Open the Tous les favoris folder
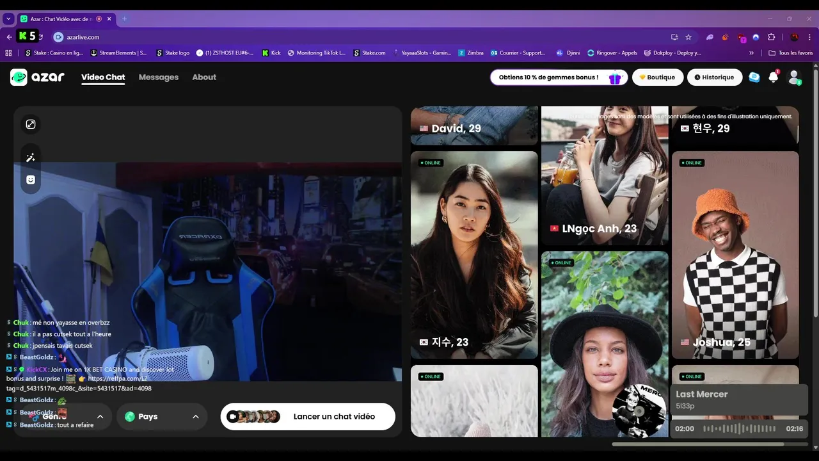 click(790, 53)
